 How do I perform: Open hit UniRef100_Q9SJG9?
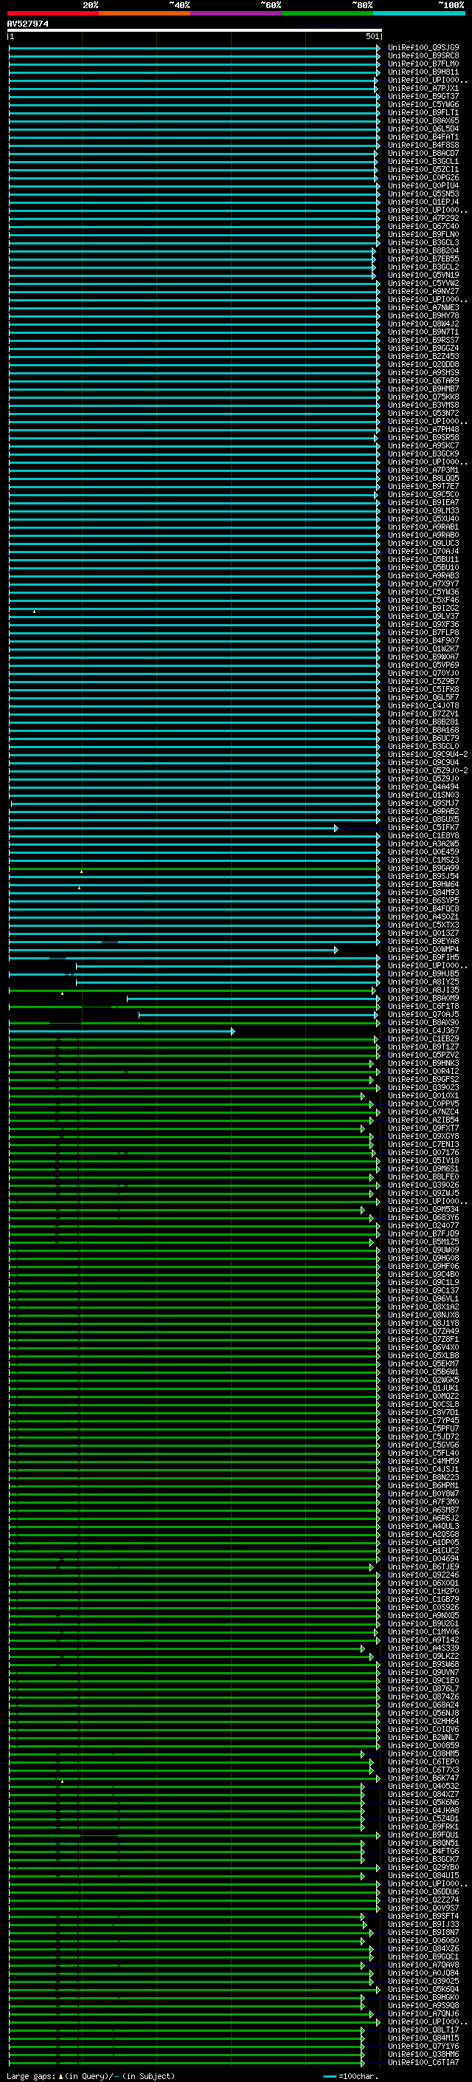point(423,48)
